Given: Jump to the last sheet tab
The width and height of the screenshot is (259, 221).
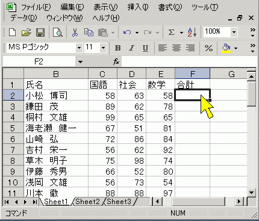Looking at the screenshot, I should tap(35, 202).
